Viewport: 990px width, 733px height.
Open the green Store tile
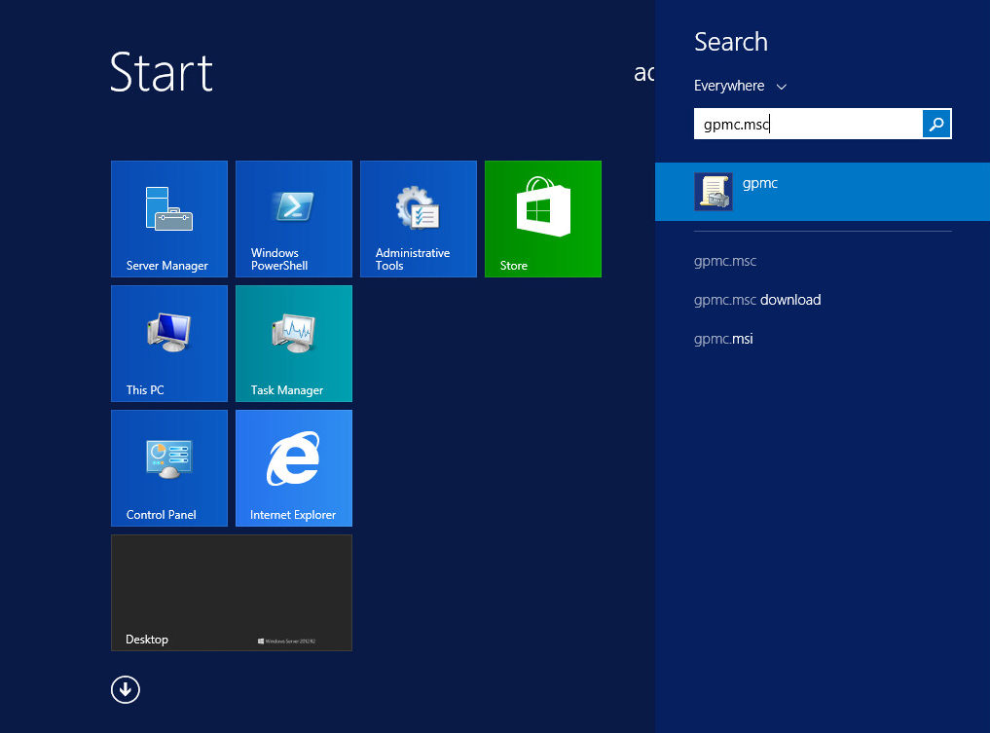(x=543, y=218)
